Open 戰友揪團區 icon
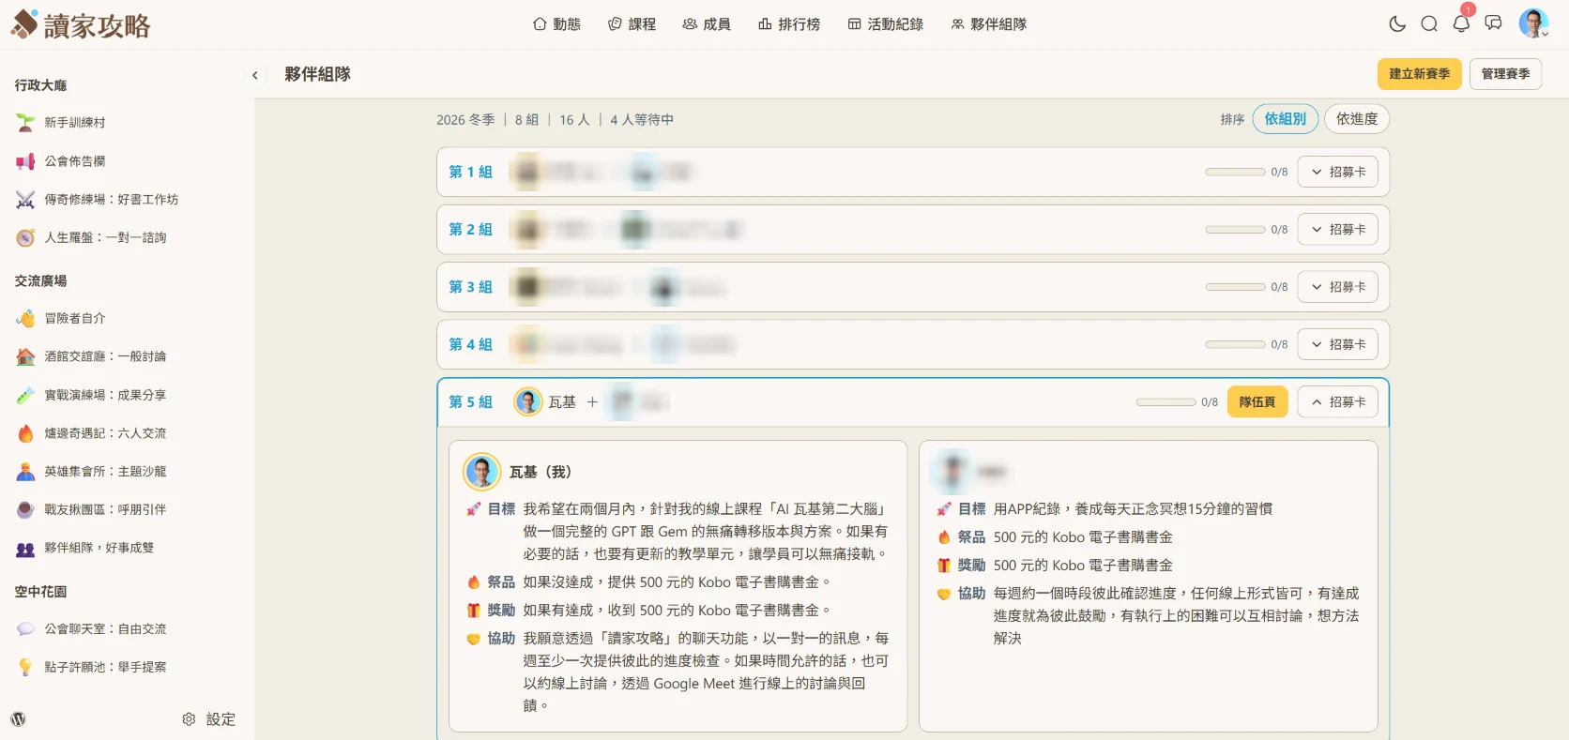The image size is (1569, 740). point(25,510)
